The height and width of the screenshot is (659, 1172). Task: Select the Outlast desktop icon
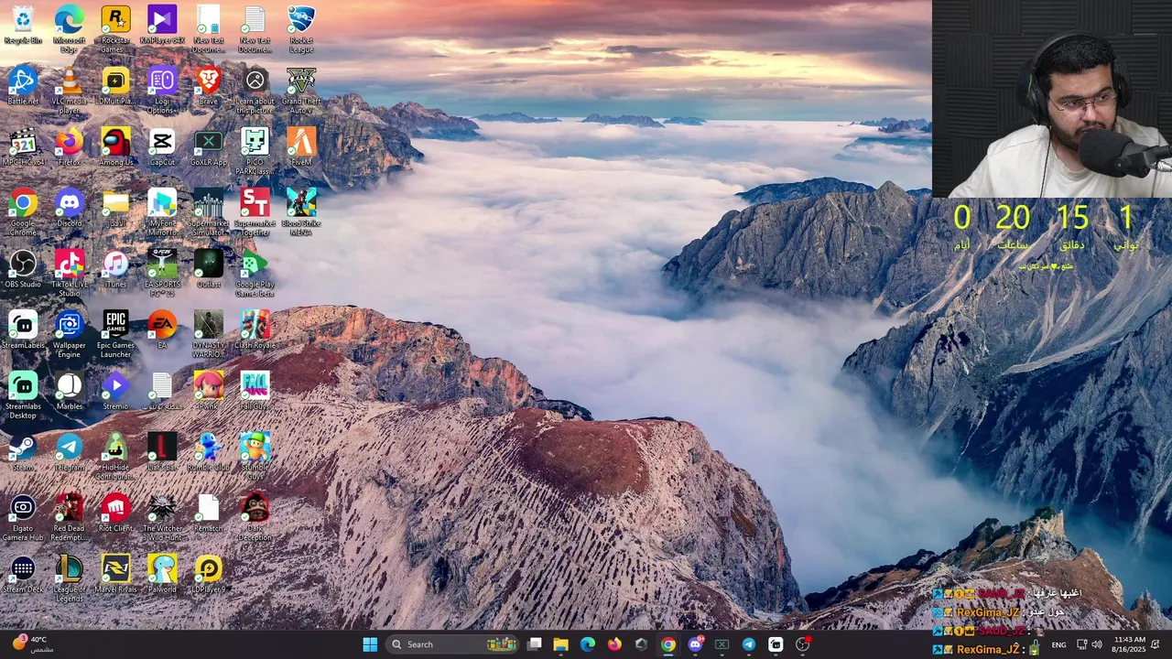tap(209, 269)
